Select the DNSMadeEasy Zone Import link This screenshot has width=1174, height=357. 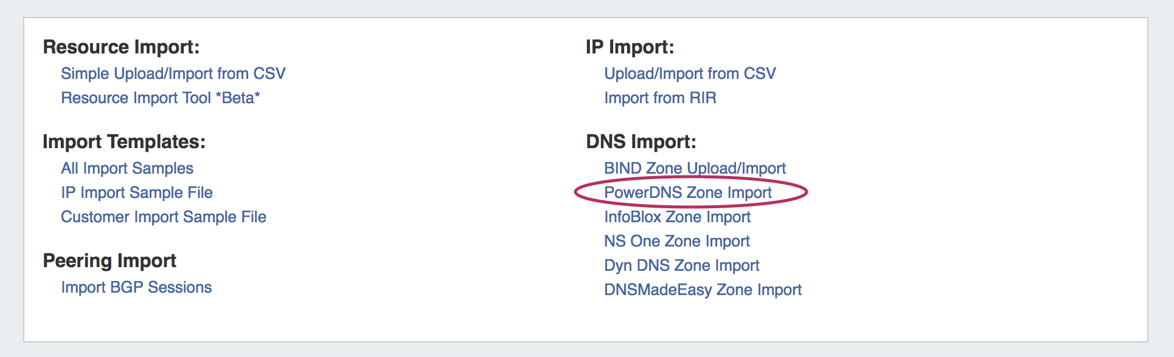coord(703,290)
